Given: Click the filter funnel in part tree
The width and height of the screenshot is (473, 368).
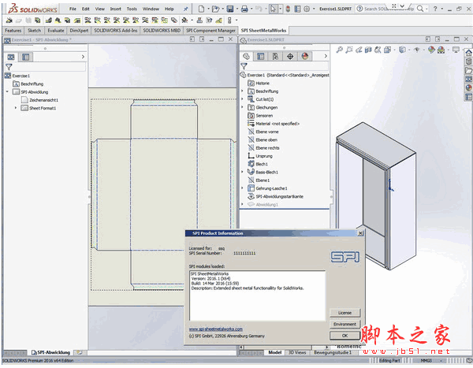Looking at the screenshot, I should pyautogui.click(x=244, y=66).
